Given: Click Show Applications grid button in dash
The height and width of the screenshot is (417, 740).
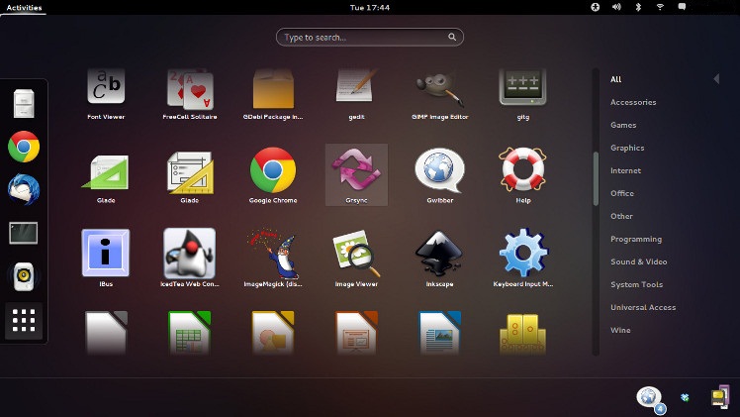Looking at the screenshot, I should pyautogui.click(x=24, y=320).
